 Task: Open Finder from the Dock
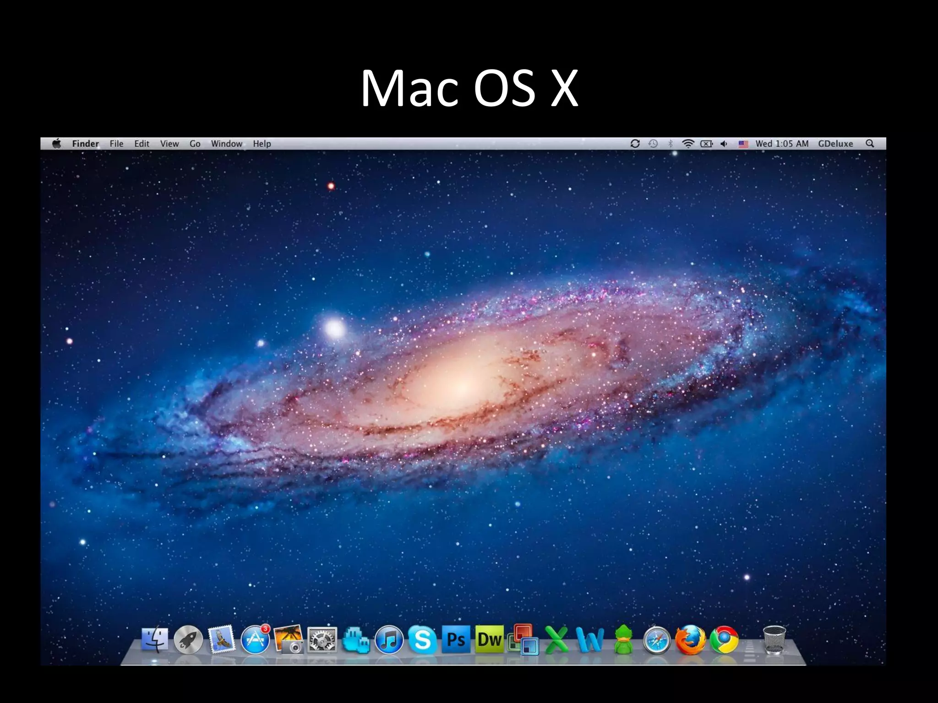[x=155, y=639]
